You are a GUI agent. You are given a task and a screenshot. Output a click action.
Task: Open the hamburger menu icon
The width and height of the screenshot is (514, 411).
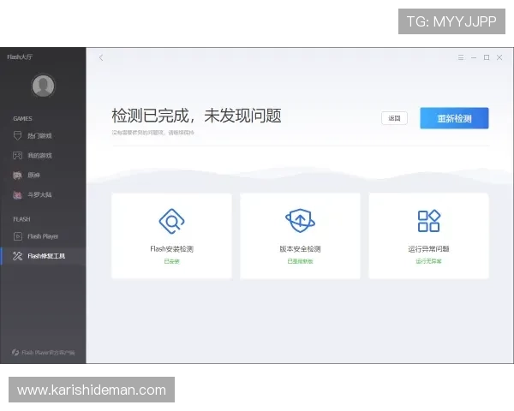[461, 57]
